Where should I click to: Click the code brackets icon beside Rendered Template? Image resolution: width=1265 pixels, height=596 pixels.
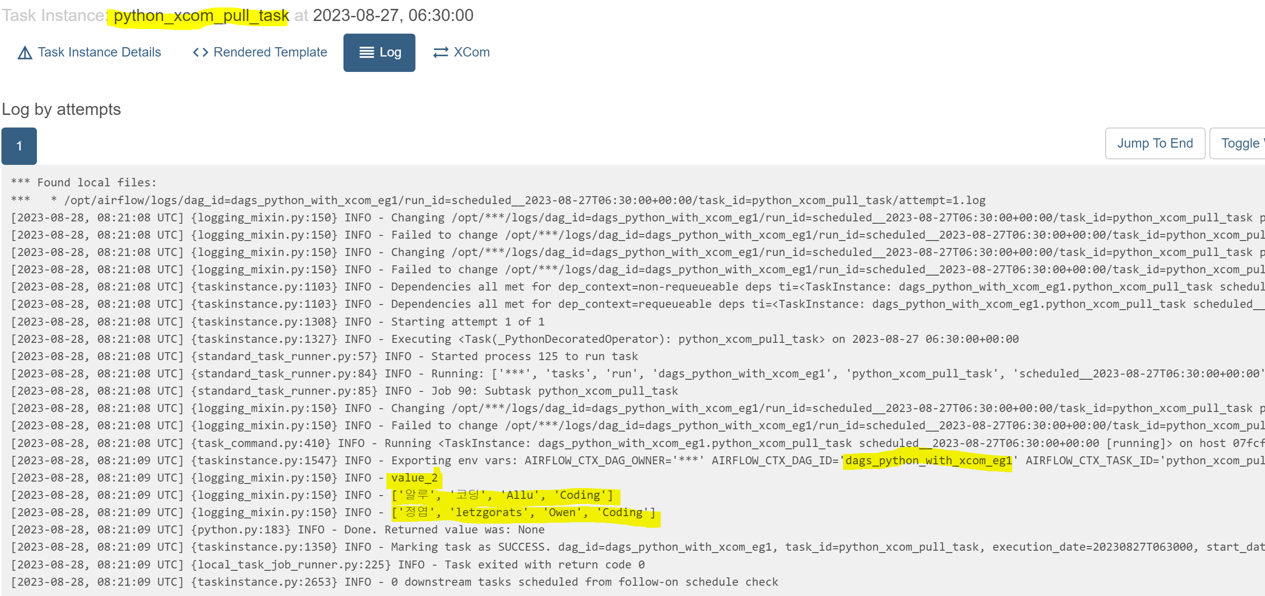200,52
